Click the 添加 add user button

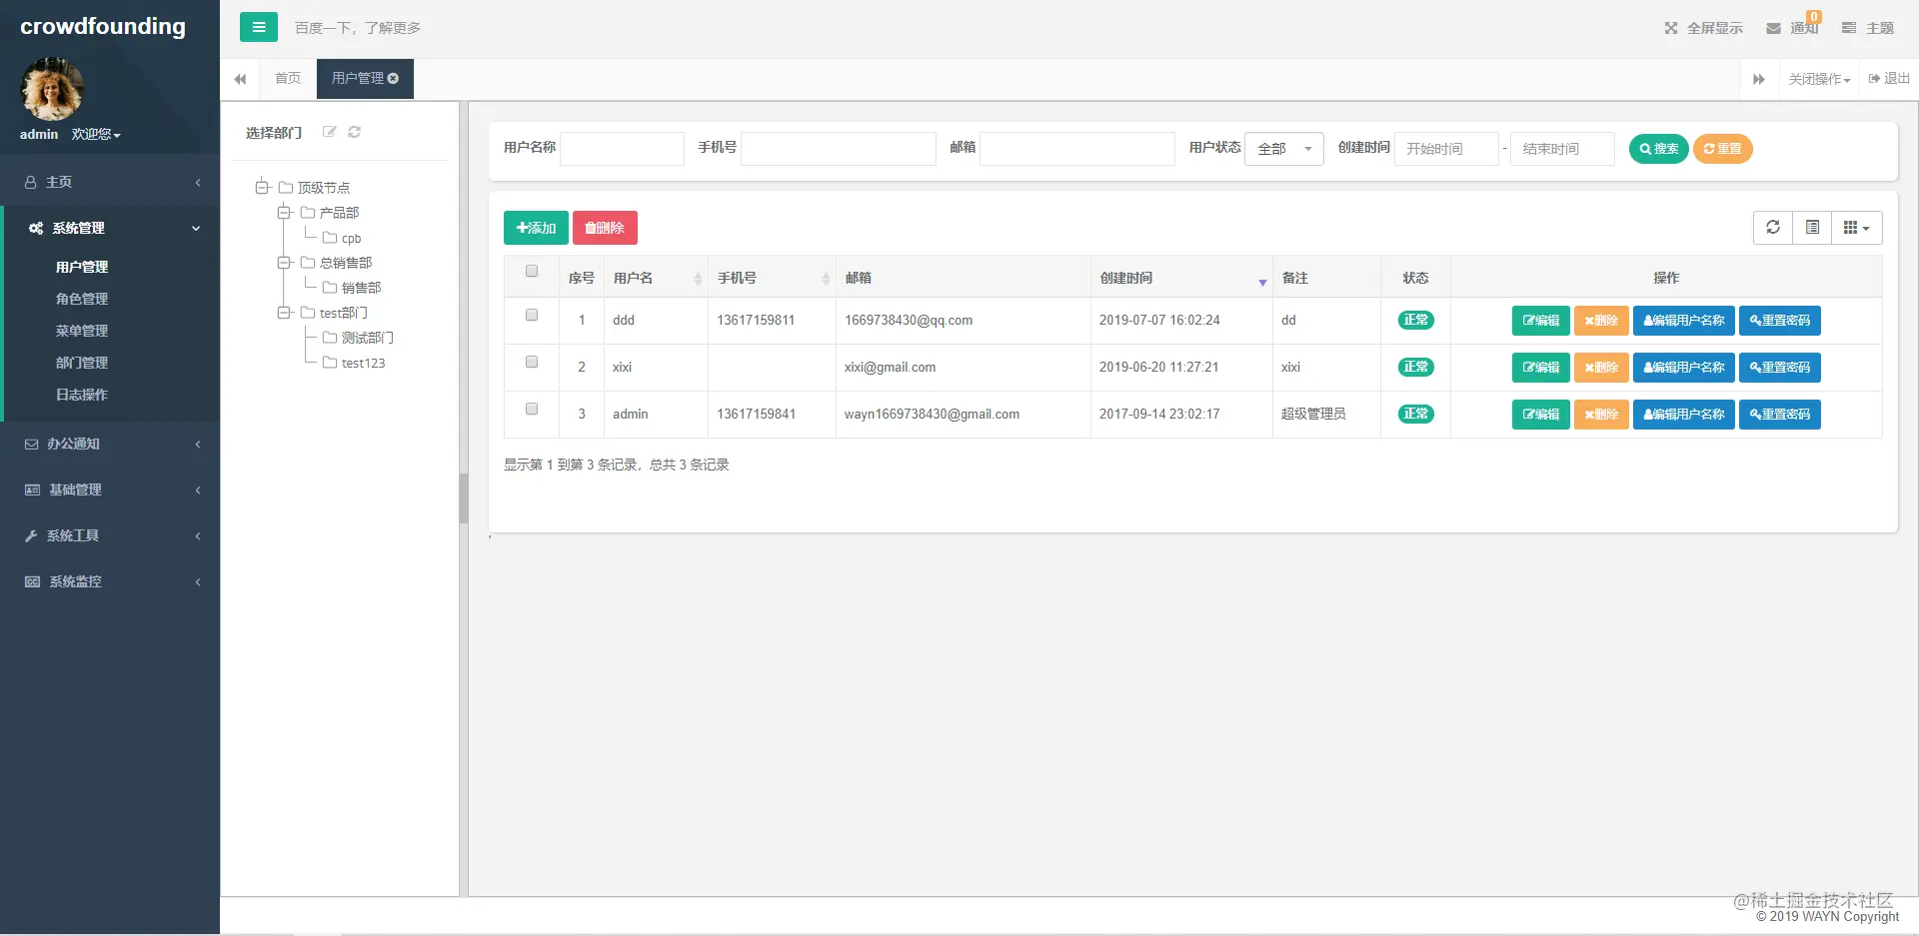pos(536,228)
